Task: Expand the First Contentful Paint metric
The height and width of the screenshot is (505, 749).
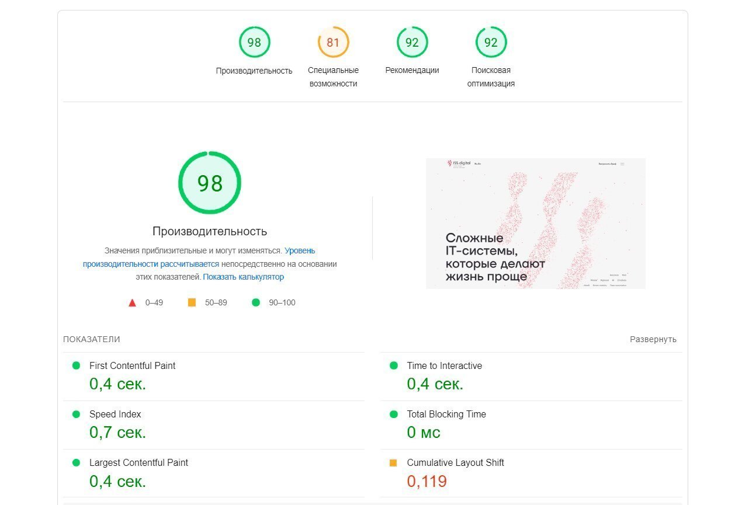Action: 132,366
